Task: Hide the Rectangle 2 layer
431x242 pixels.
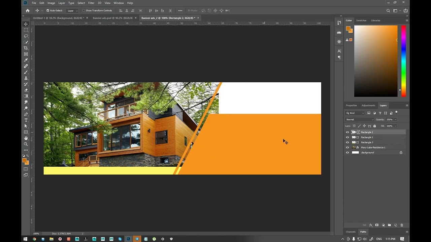Action: (347, 132)
